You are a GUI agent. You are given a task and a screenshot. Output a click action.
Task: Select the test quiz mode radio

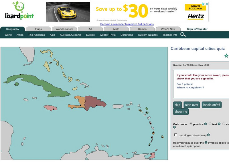pyautogui.click(x=210, y=124)
